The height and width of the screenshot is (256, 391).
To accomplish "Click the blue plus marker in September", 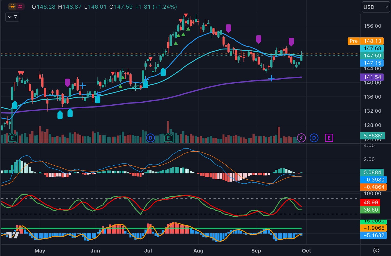I will pyautogui.click(x=271, y=78).
